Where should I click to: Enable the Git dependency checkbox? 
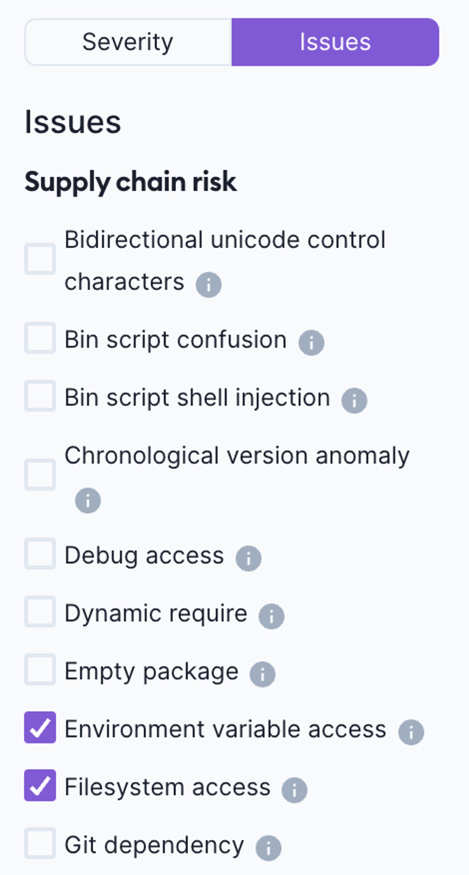click(40, 843)
